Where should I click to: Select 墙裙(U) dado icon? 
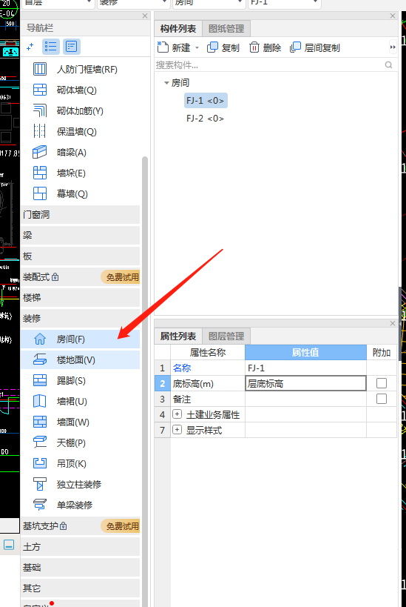coord(40,402)
